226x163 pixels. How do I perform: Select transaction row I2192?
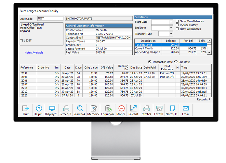115,73
